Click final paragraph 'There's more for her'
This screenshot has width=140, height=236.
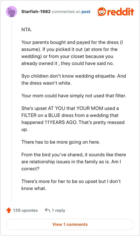(71, 185)
